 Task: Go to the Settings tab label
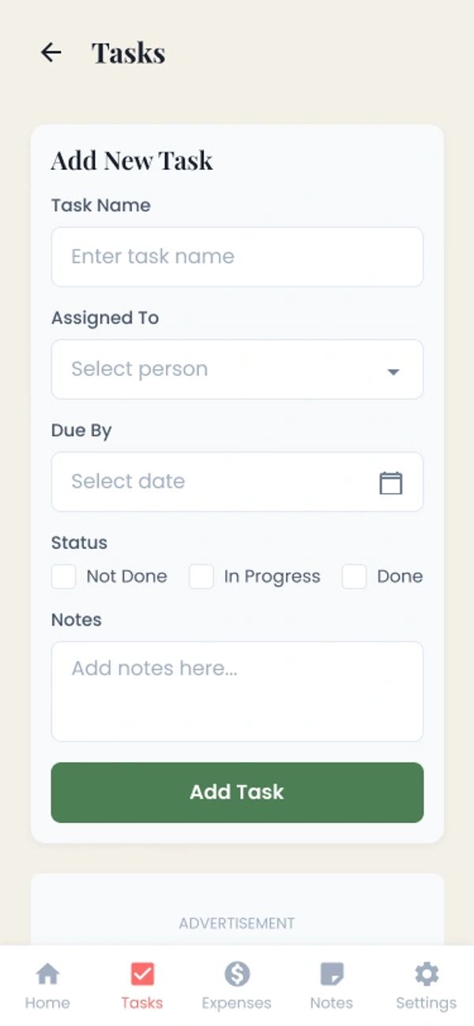426,1003
